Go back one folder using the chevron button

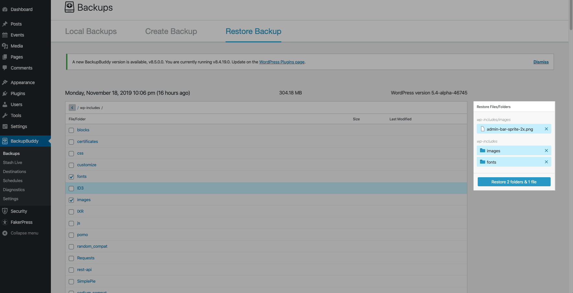[72, 108]
